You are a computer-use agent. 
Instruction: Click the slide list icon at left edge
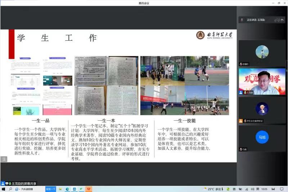(4, 159)
